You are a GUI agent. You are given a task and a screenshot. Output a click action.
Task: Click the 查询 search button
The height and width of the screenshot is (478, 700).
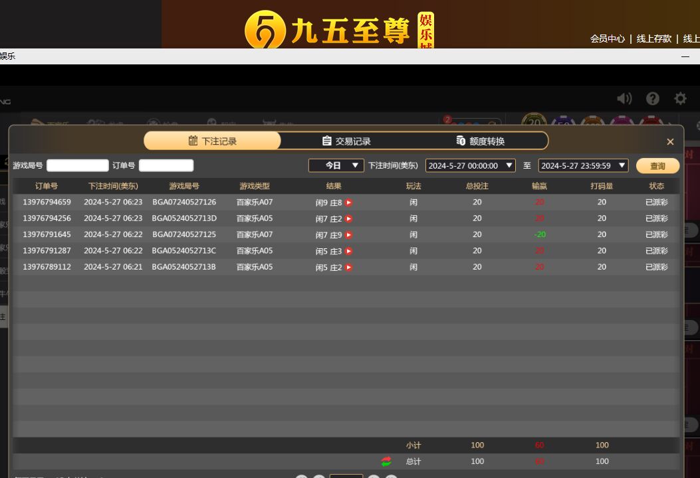coord(657,166)
